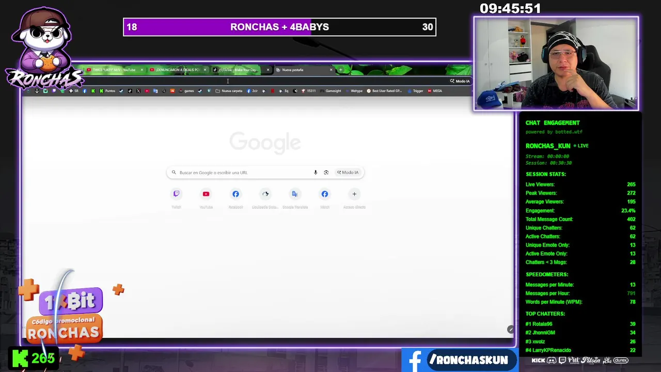Click Modo IA in the address bar
This screenshot has width=661, height=372.
pos(460,81)
